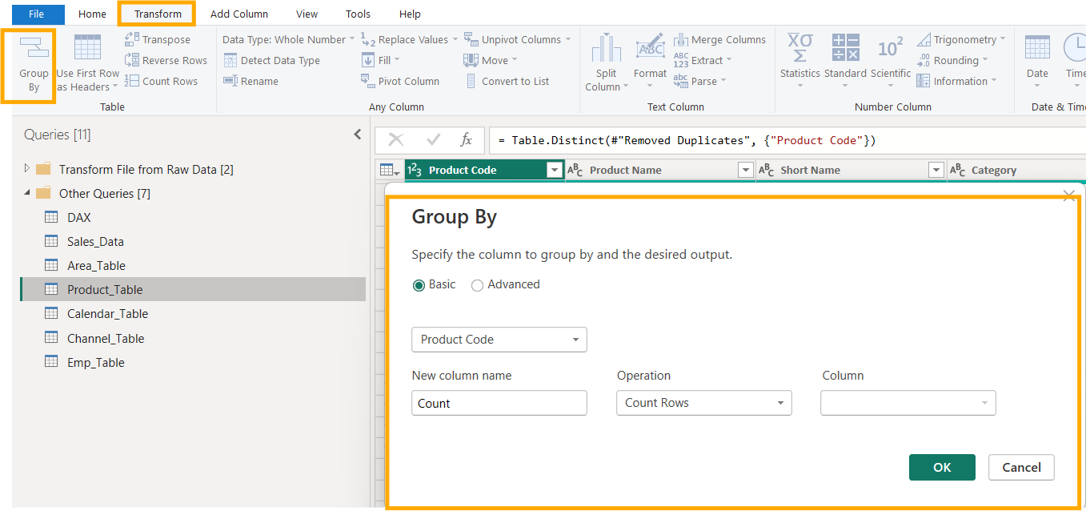Image resolution: width=1086 pixels, height=511 pixels.
Task: Open the Date column tools
Action: point(1037,61)
